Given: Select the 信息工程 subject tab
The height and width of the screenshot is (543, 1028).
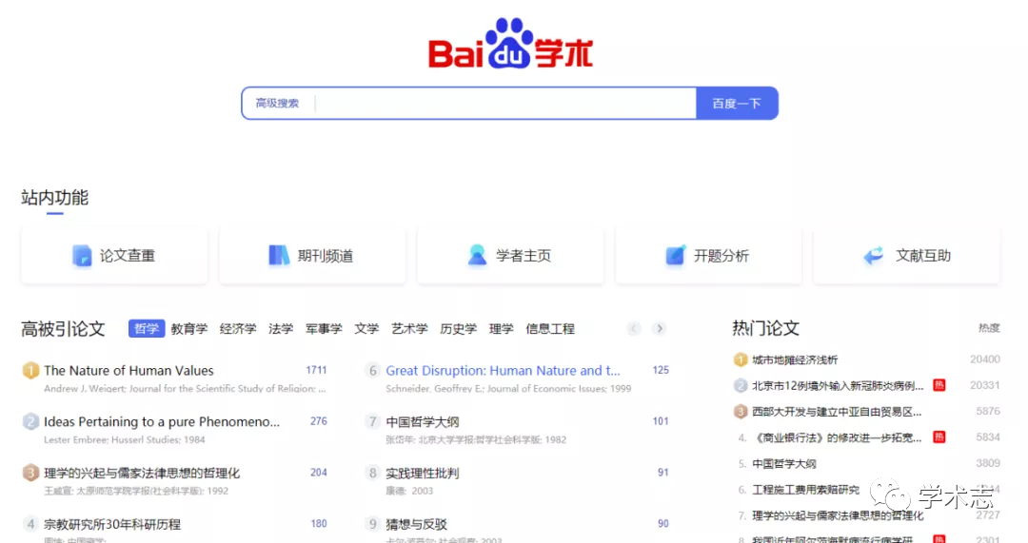Looking at the screenshot, I should [550, 329].
